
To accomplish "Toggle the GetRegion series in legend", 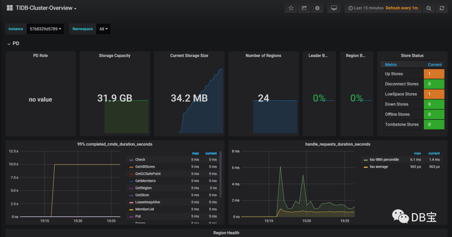I will pyautogui.click(x=143, y=188).
